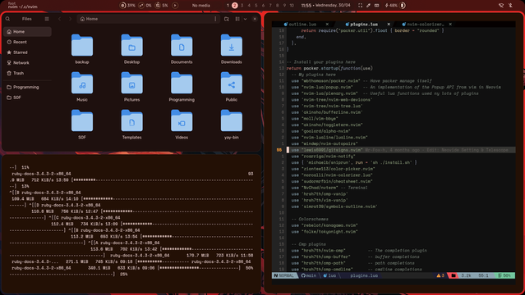
Task: Open the Downloads folder
Action: coord(232,49)
